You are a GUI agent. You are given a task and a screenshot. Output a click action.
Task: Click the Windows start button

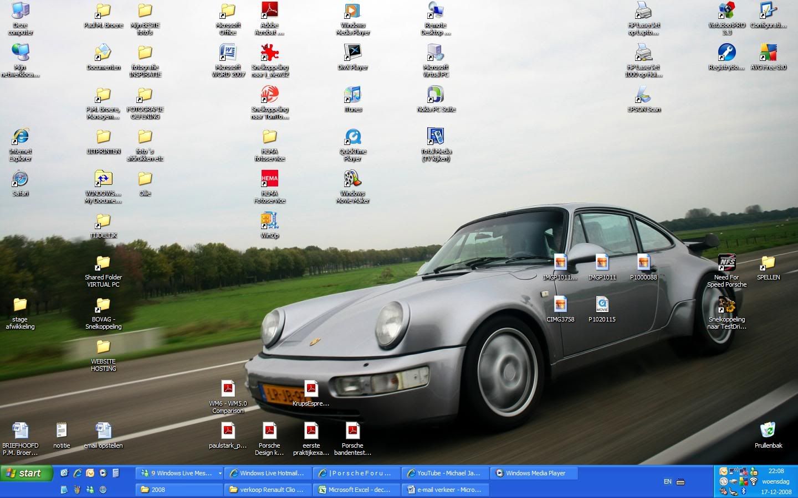tap(26, 473)
